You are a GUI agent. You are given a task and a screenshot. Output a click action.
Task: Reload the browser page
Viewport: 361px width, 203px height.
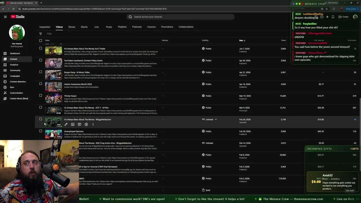(x=13, y=9)
